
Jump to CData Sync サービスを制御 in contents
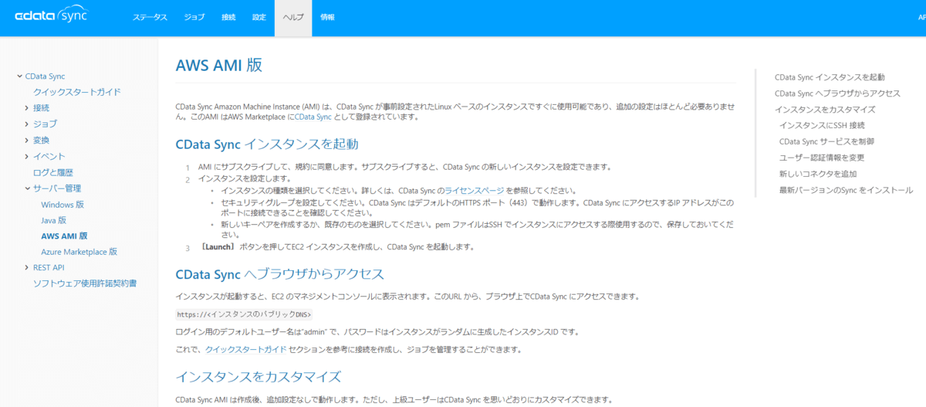point(826,141)
